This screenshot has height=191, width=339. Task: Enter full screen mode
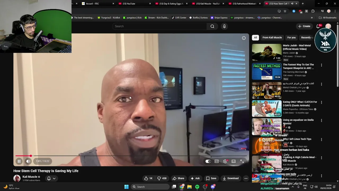[242, 161]
